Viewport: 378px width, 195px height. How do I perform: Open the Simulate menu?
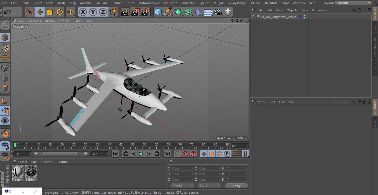(x=102, y=3)
